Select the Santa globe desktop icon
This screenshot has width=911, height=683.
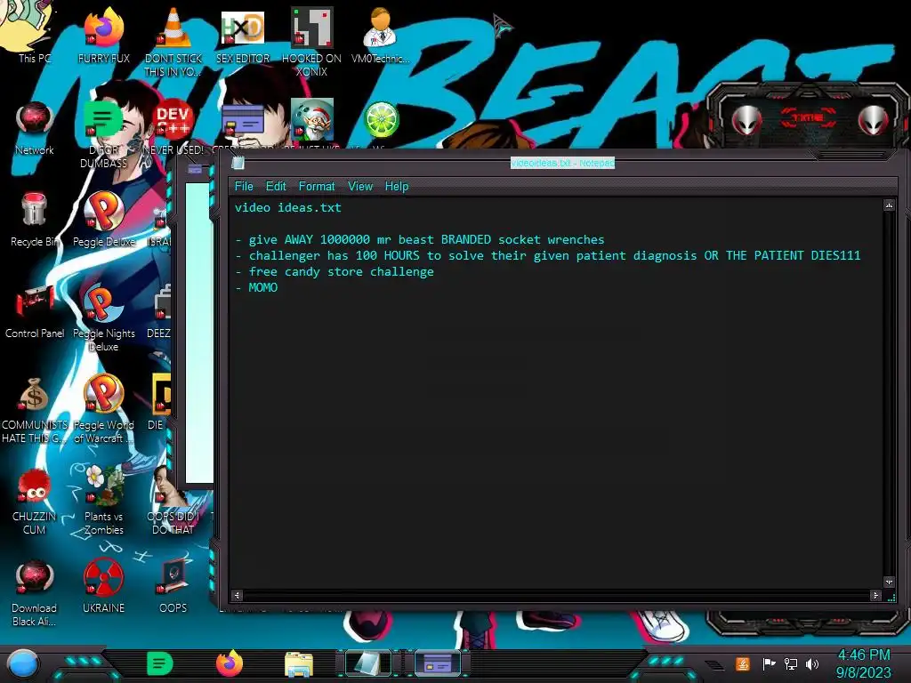(311, 121)
